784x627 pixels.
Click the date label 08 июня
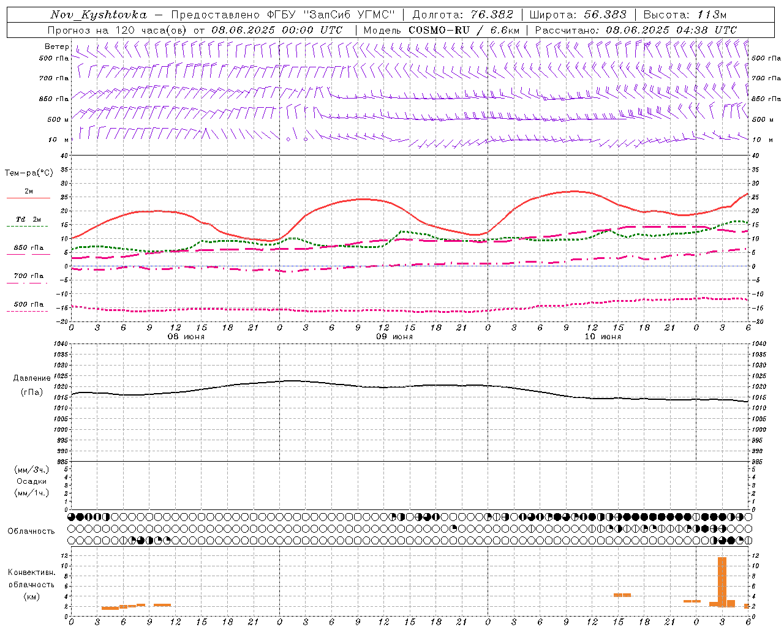pyautogui.click(x=186, y=337)
